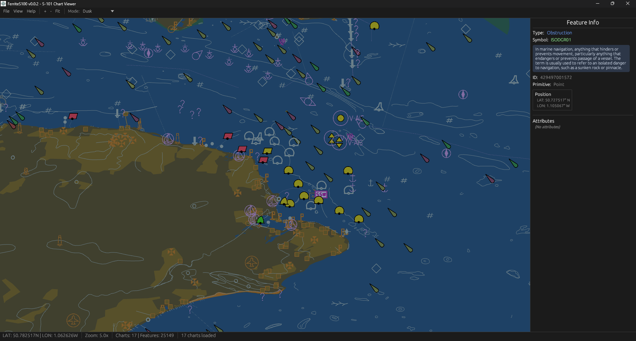Click the magenta SSW label on chart

click(321, 194)
